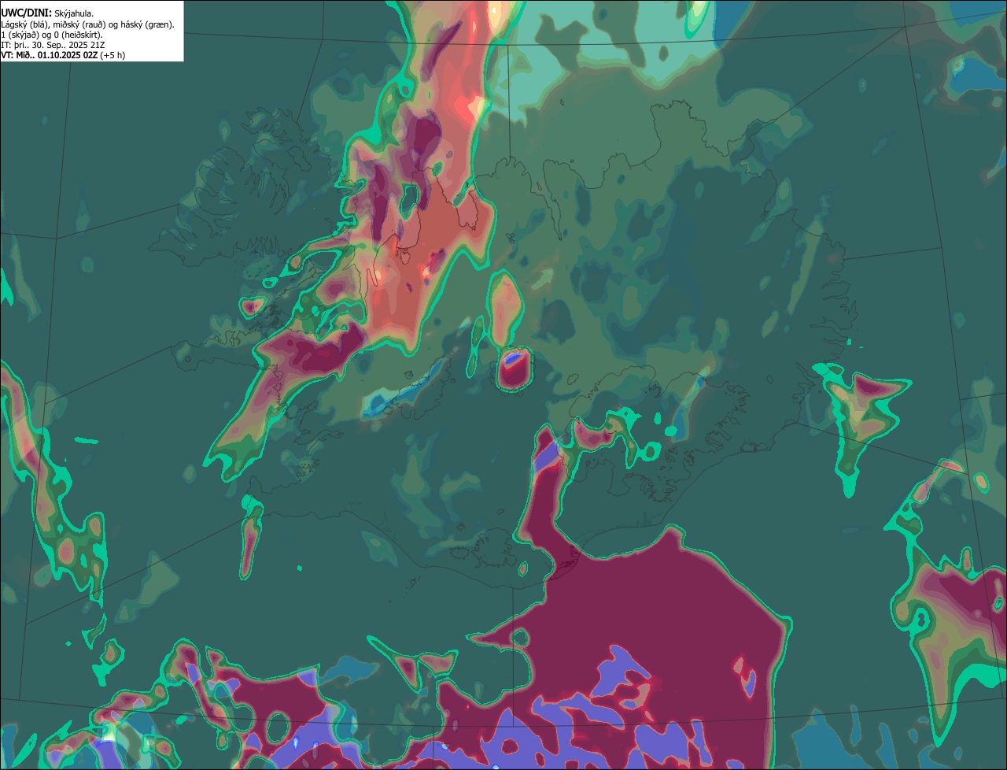Click the 'UWC/DINI: Skýjahula.' title text
This screenshot has width=1007, height=770.
click(47, 13)
